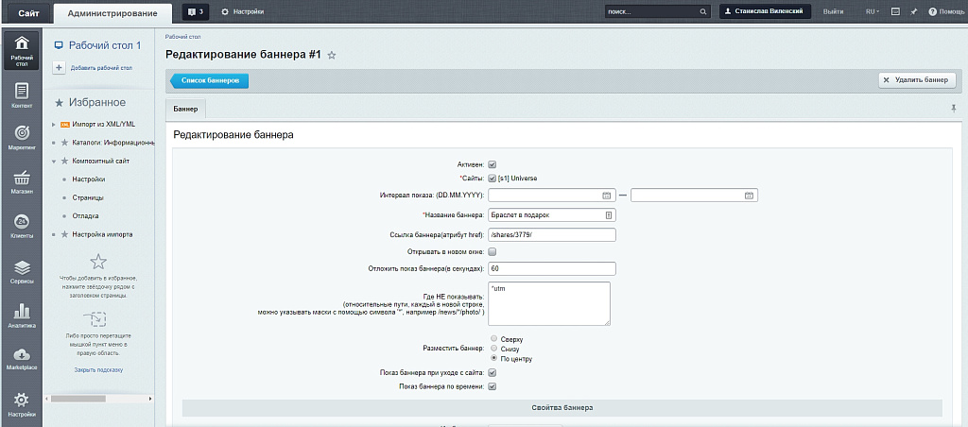Open the RU language dropdown
This screenshot has width=968, height=427.
click(872, 11)
